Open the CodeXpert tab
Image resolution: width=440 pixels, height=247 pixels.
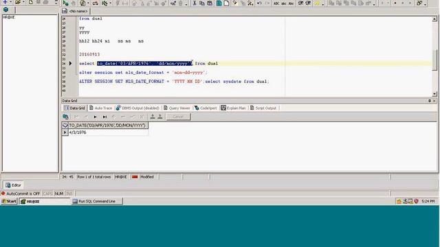coord(206,108)
